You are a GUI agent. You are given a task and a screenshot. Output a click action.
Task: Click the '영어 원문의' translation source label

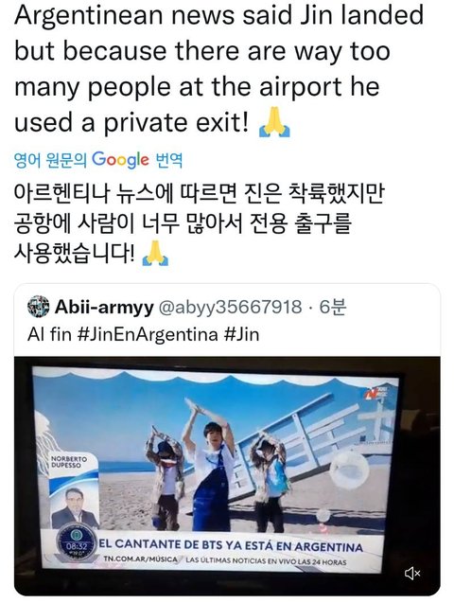50,160
